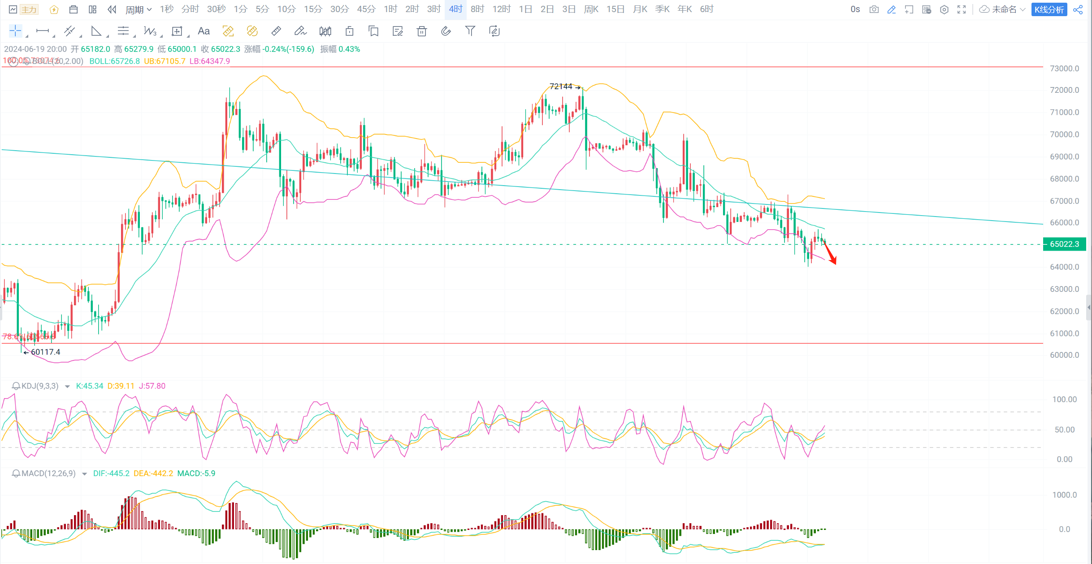The image size is (1092, 564).
Task: Click the K线分析 button
Action: (1049, 9)
